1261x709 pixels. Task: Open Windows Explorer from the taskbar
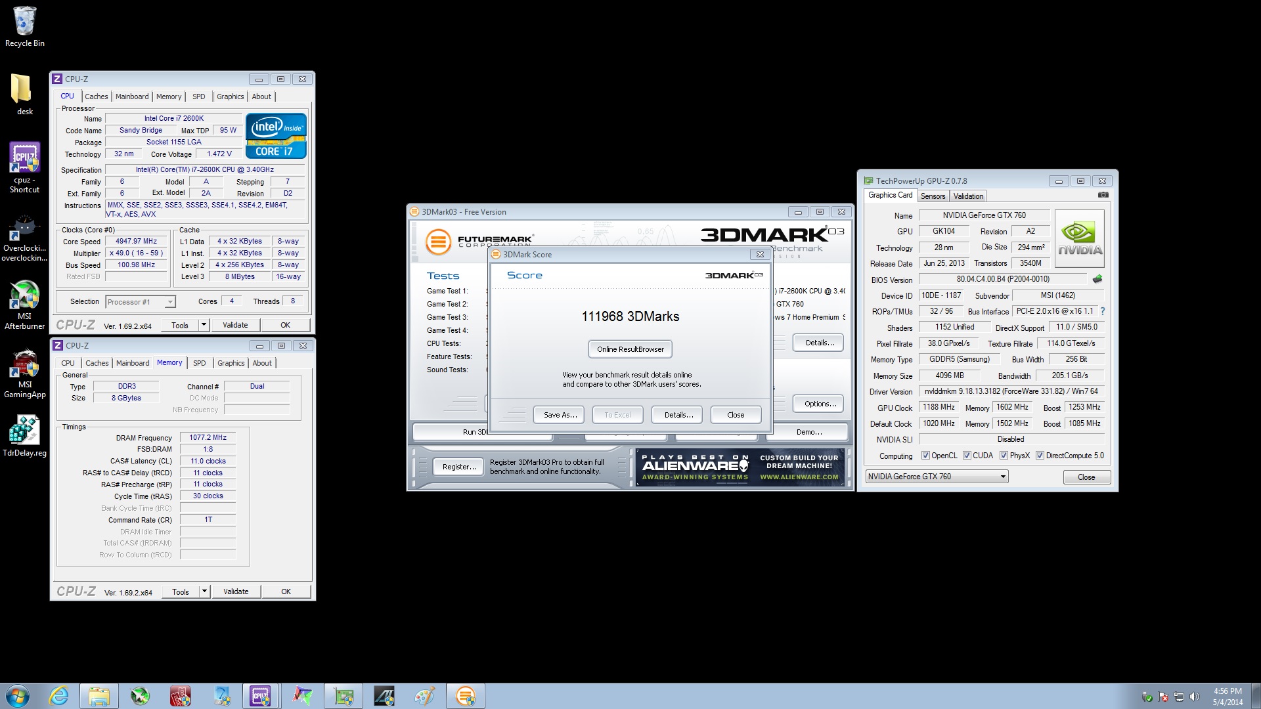tap(99, 696)
